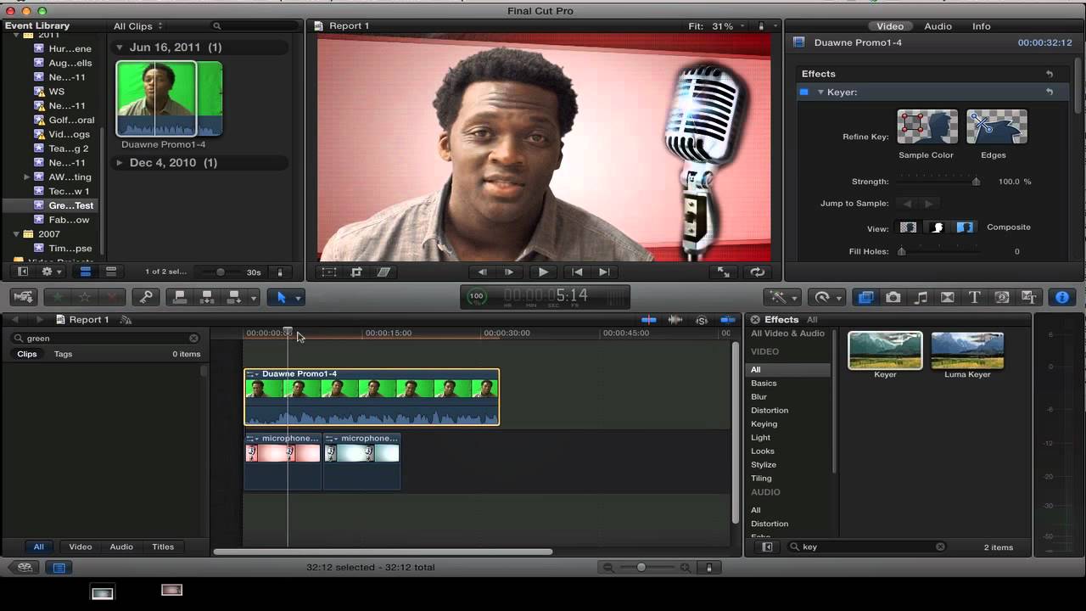The width and height of the screenshot is (1086, 611).
Task: Toggle Solo button in timeline
Action: [x=702, y=320]
